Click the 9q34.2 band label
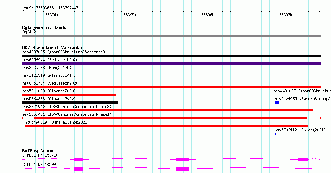 tap(29, 32)
